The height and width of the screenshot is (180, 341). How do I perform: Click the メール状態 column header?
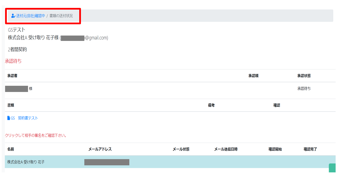pyautogui.click(x=181, y=149)
